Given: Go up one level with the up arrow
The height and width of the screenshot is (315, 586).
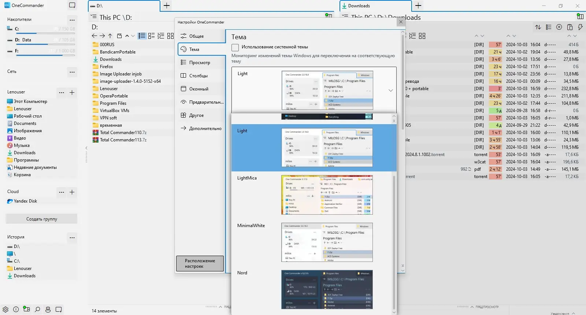Looking at the screenshot, I should click(110, 36).
